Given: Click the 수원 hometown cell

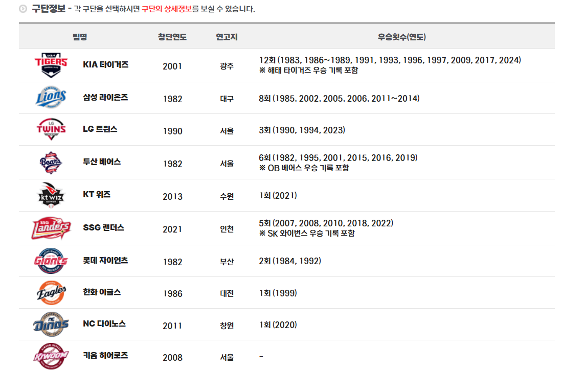Looking at the screenshot, I should (x=227, y=197).
